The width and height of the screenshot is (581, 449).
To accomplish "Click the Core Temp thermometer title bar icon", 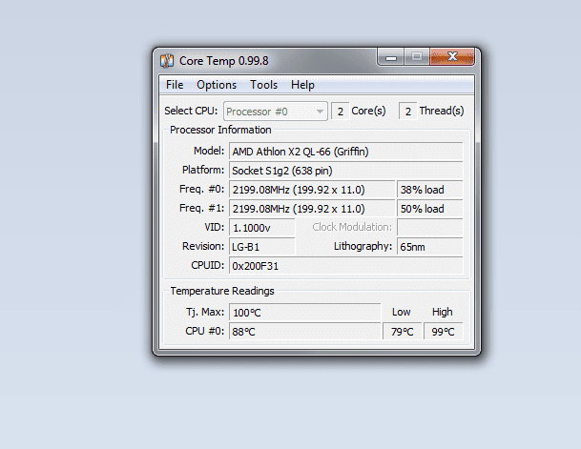I will (x=167, y=61).
